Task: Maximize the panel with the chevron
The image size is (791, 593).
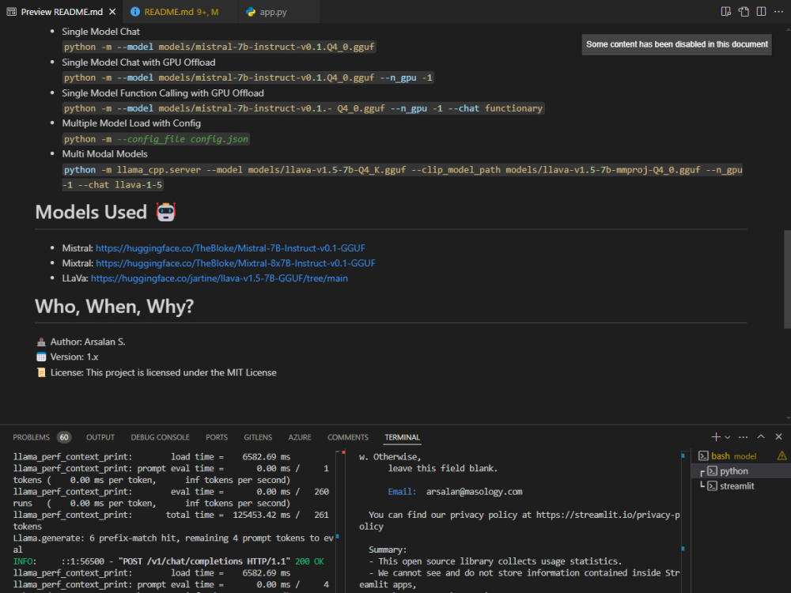Action: pos(761,436)
